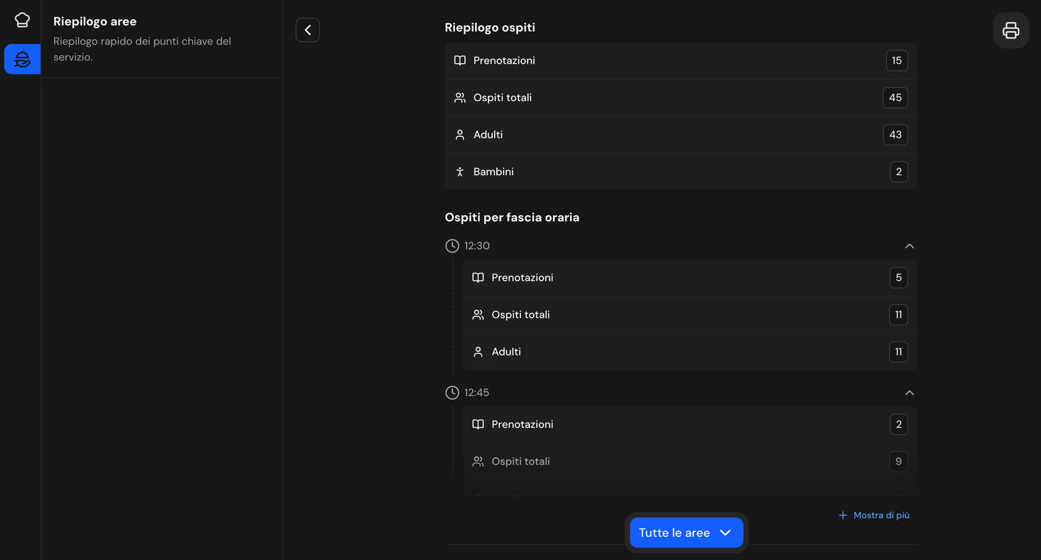Collapse the 12:45 time slot
This screenshot has width=1041, height=560.
coord(910,393)
